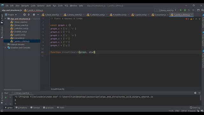
Task: Click project name breadcrumb algs_and_structures_js
Action: (x=12, y=10)
